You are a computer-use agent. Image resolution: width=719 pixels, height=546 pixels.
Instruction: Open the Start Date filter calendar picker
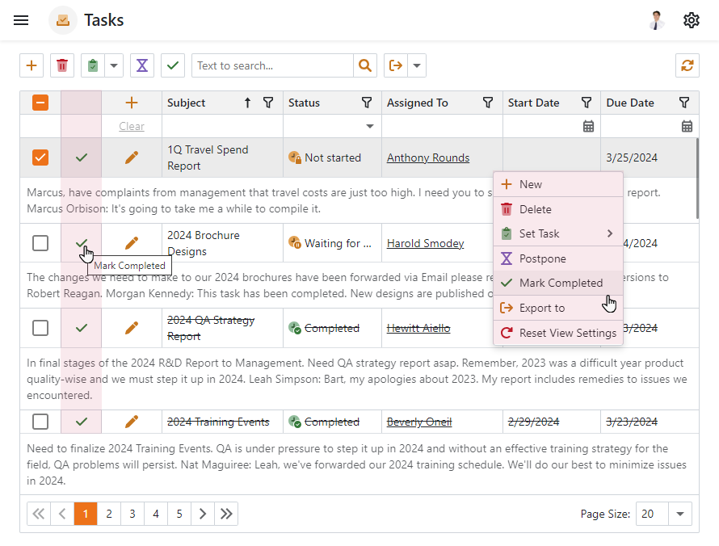pos(588,126)
